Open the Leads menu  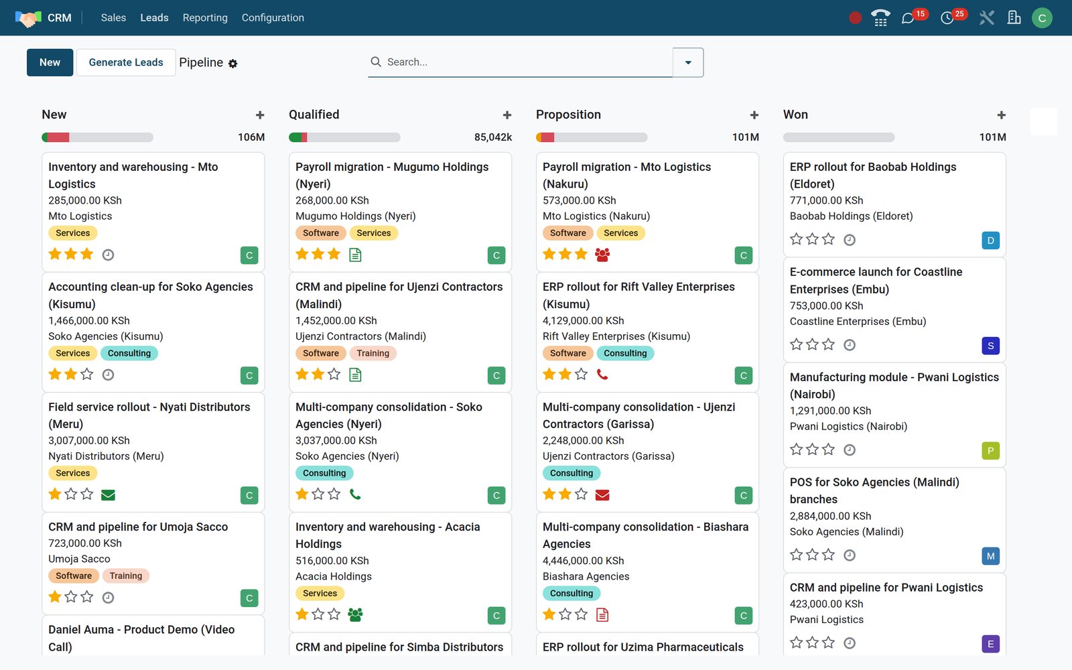coord(154,18)
